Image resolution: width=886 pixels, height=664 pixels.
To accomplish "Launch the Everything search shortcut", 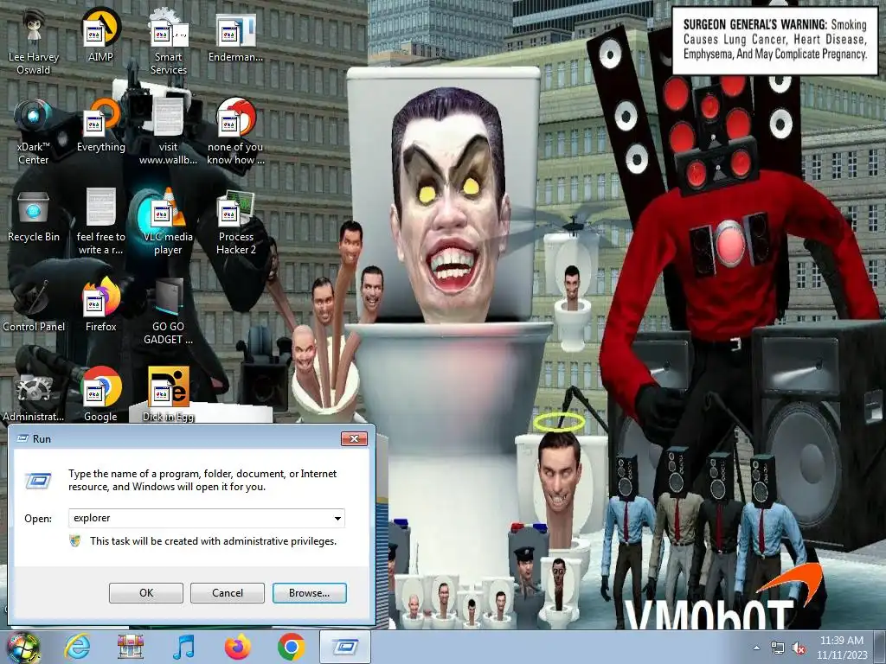I will [100, 125].
